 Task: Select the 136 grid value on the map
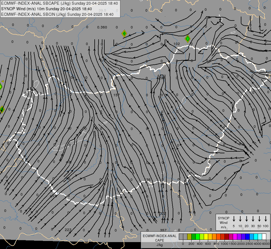point(148,180)
